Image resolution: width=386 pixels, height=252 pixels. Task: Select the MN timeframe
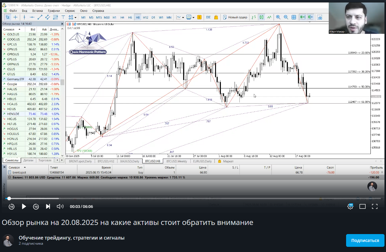pos(169,17)
